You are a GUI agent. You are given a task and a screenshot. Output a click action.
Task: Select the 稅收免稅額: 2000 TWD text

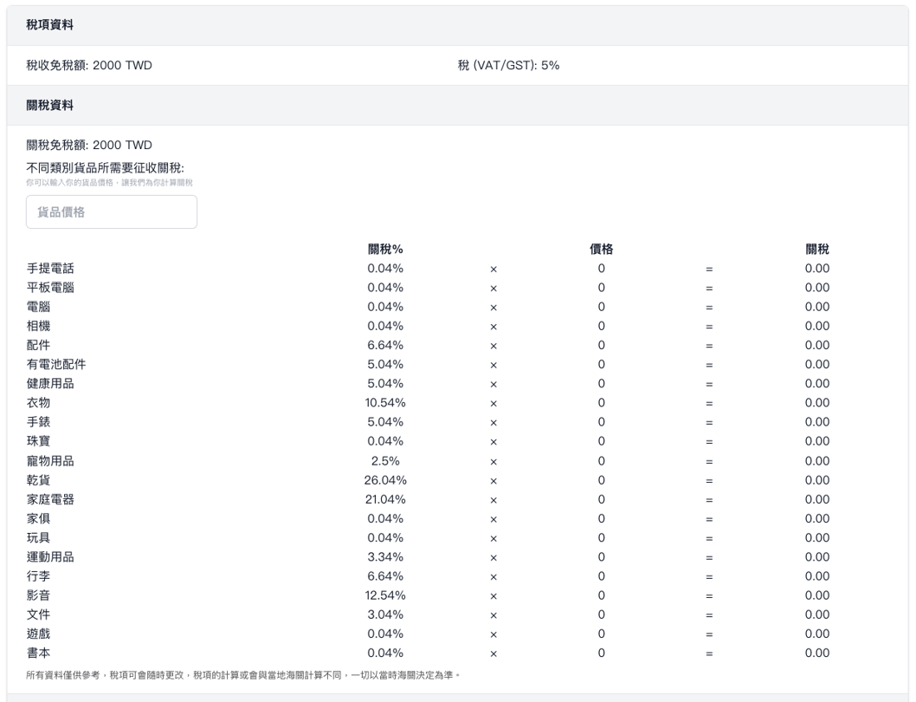click(x=89, y=65)
